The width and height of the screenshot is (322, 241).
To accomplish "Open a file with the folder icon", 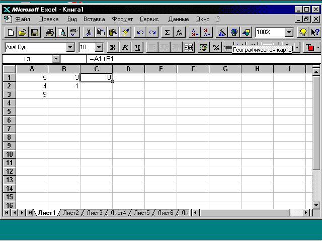I will tap(23, 32).
